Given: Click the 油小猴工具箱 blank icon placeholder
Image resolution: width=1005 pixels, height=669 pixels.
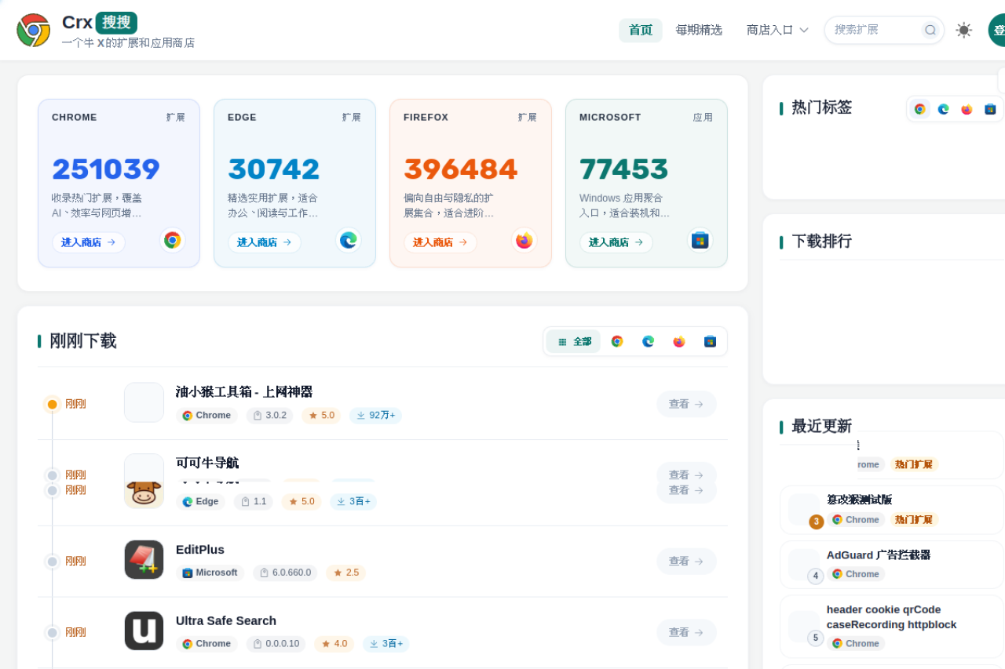Looking at the screenshot, I should coord(144,402).
